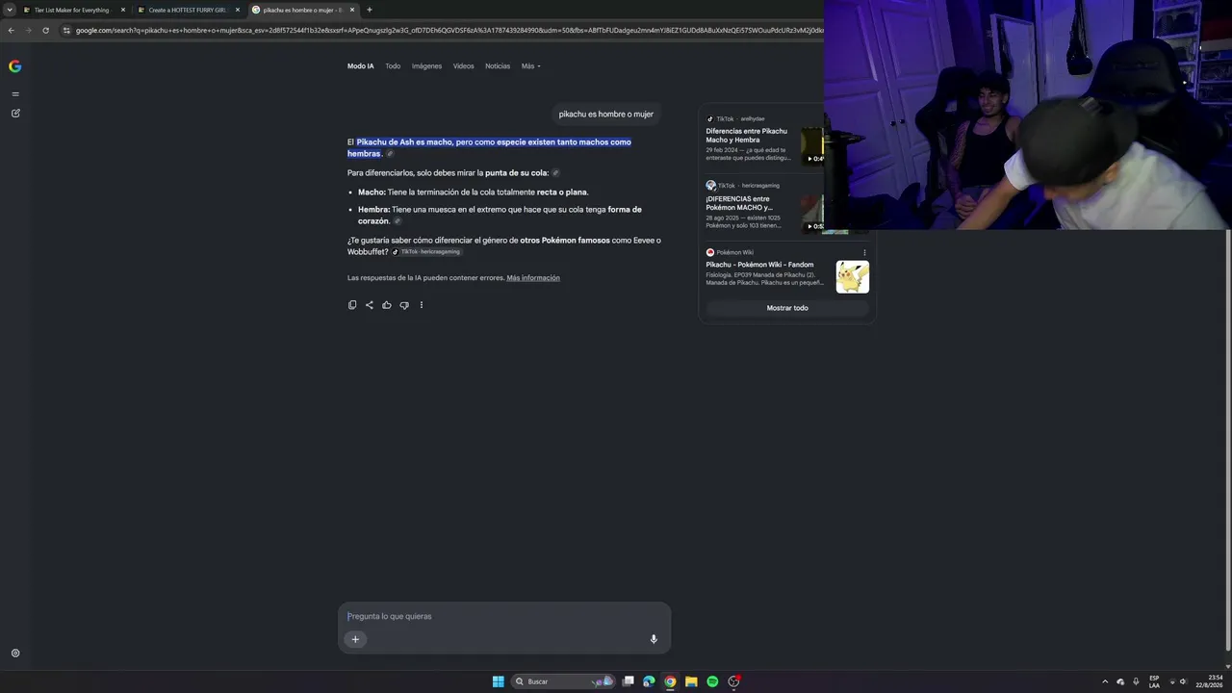Click the 'TikTok · hericrasgaming' source chip
The height and width of the screenshot is (693, 1232).
tap(426, 252)
